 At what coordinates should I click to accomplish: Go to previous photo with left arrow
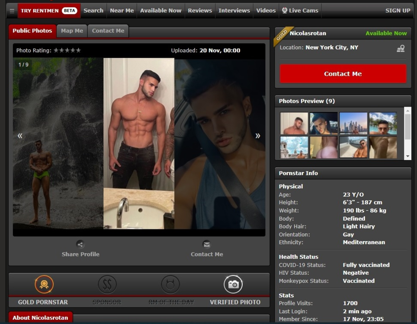point(20,136)
